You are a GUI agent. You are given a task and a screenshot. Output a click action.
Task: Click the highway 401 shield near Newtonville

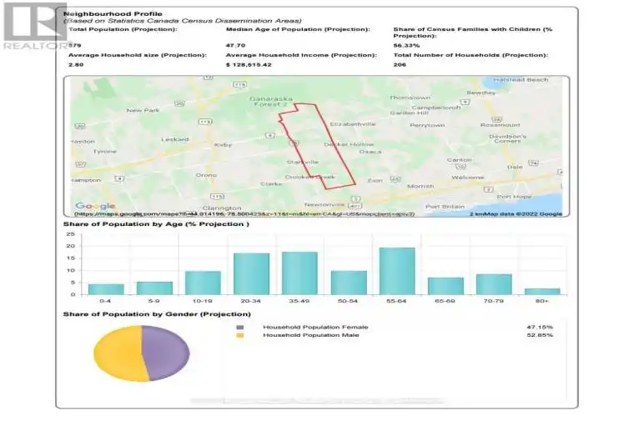coord(355,206)
